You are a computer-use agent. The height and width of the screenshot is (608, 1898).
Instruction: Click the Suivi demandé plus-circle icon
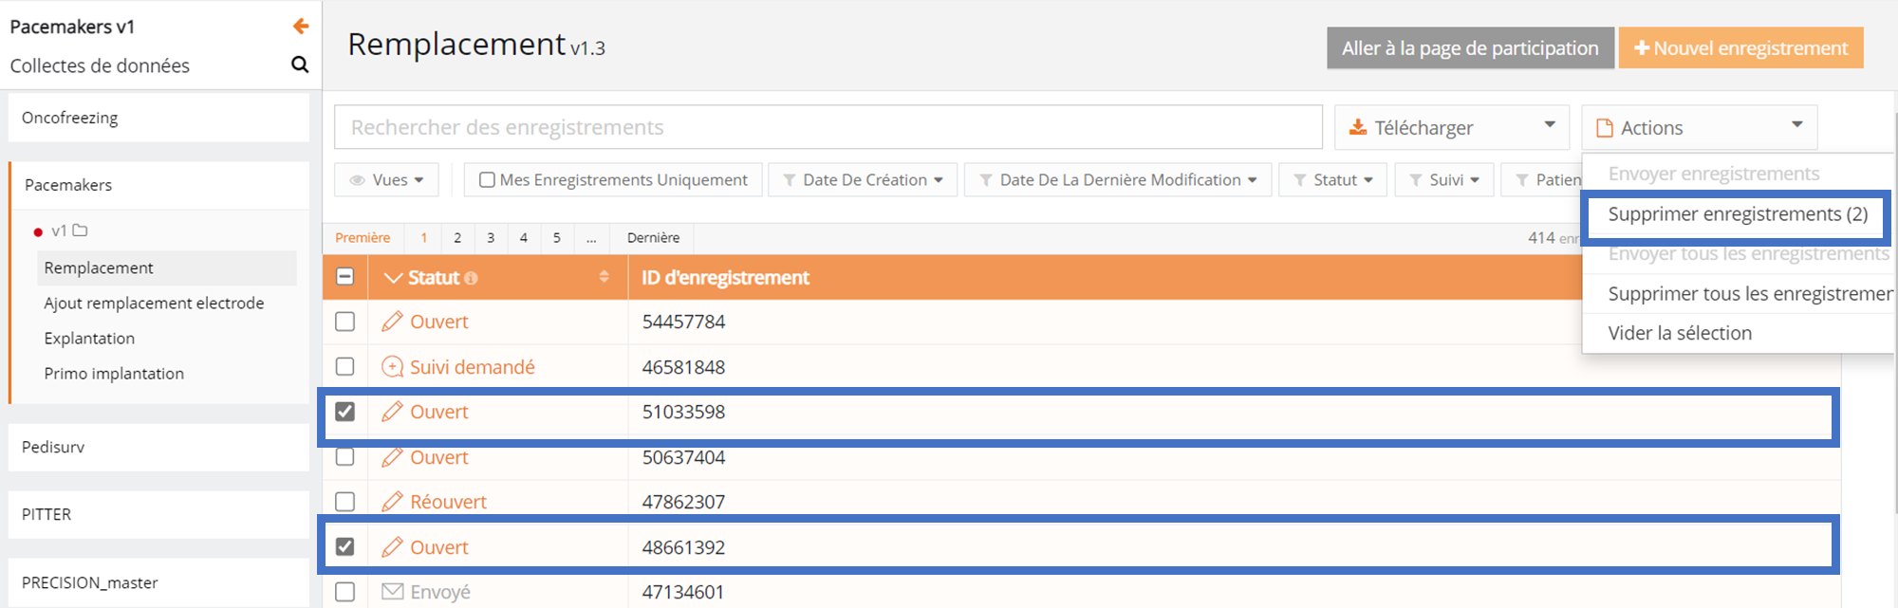click(x=392, y=367)
